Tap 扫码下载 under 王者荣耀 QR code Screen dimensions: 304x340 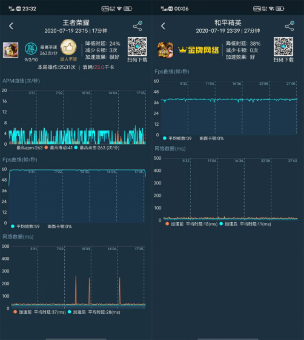coord(137,60)
